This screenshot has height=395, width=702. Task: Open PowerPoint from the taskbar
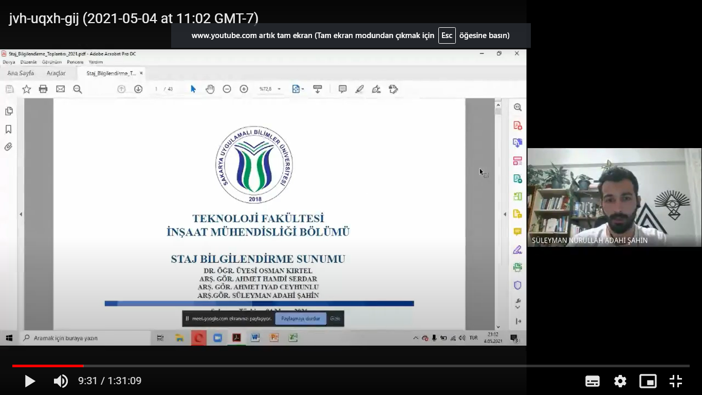pyautogui.click(x=274, y=338)
